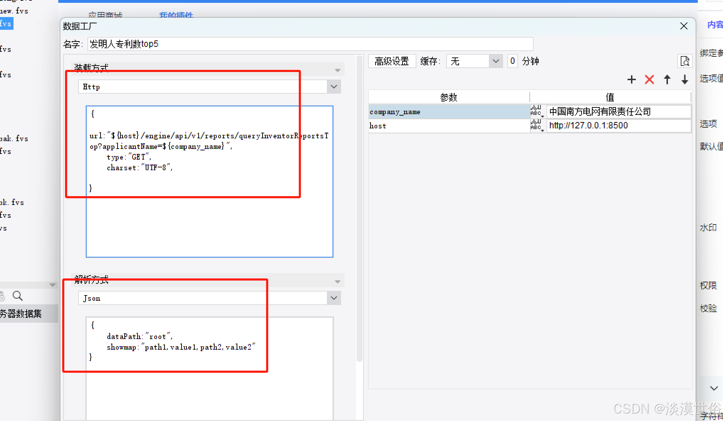Click the type icon beside host value
The height and width of the screenshot is (421, 723).
(537, 126)
